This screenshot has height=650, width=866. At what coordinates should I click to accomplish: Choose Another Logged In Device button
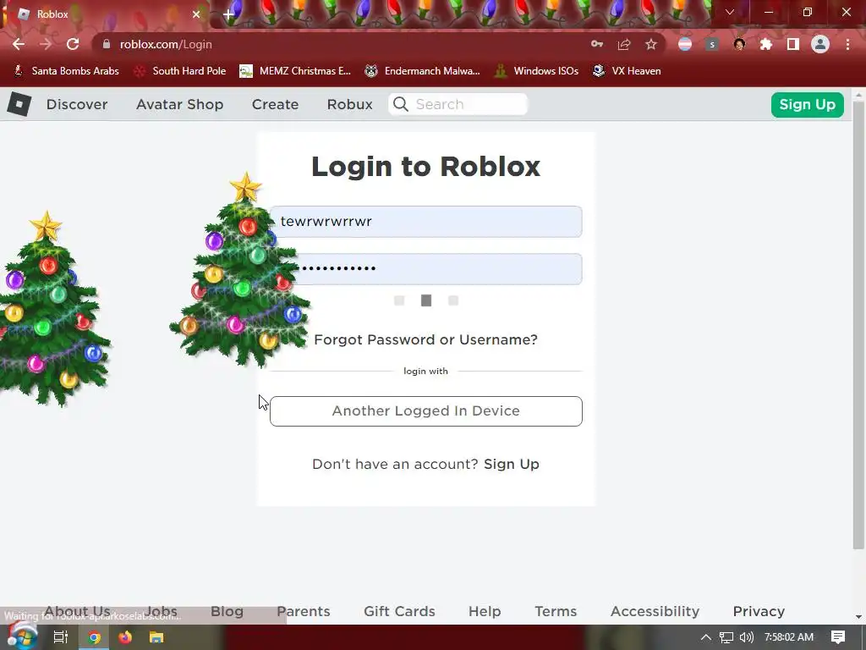click(x=426, y=411)
